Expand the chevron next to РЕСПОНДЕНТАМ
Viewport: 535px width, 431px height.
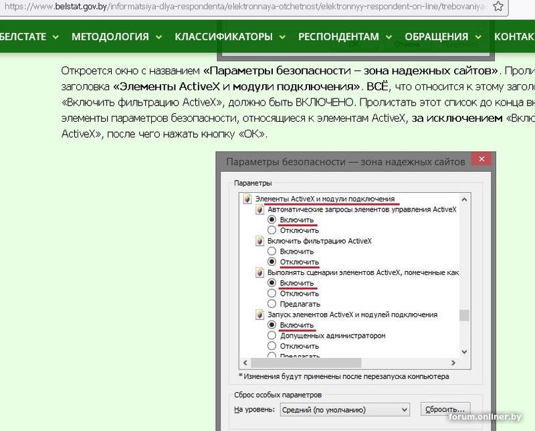(x=389, y=37)
